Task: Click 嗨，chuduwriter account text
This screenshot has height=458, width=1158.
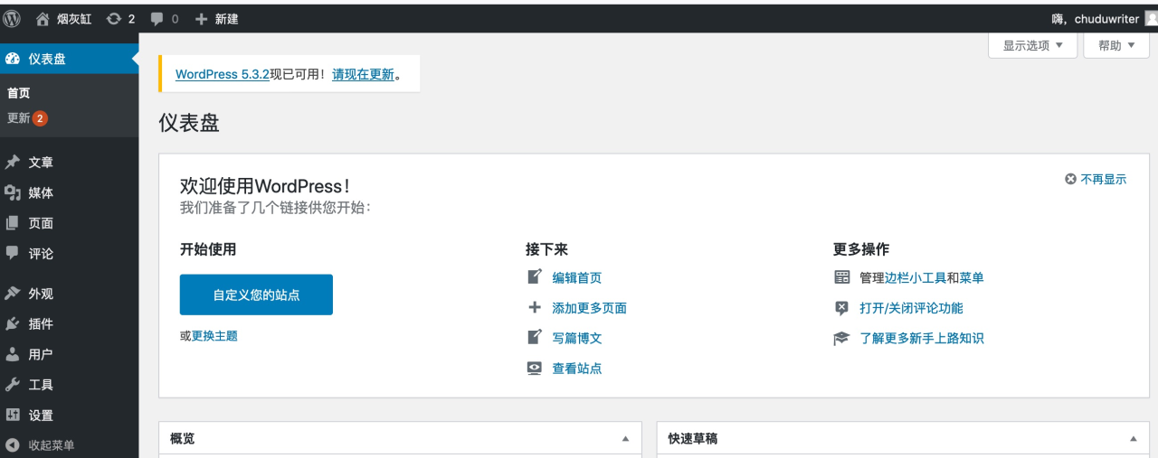Action: tap(1096, 19)
